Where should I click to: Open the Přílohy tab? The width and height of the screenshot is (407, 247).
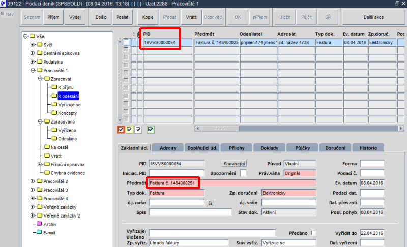pos(237,148)
